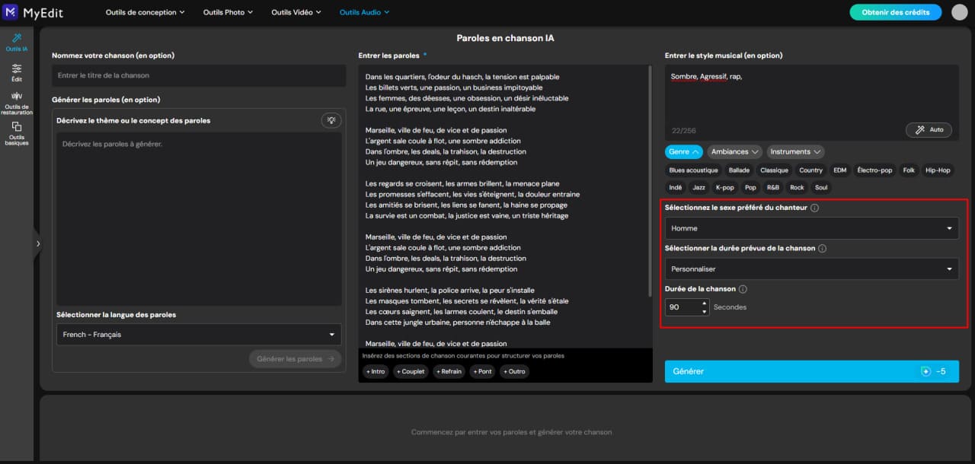Click info icon next to planned song duration
This screenshot has height=464, width=975.
point(823,248)
